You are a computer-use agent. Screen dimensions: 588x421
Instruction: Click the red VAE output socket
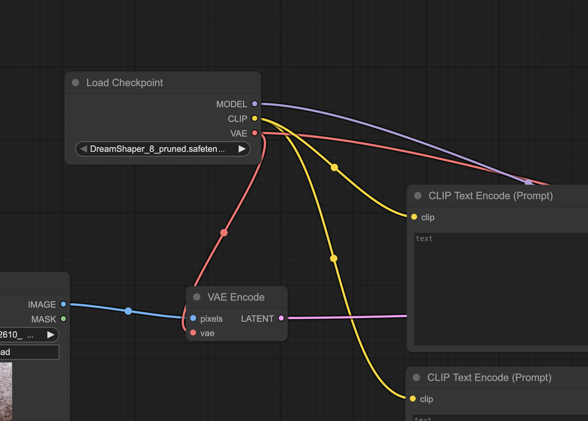tap(255, 133)
